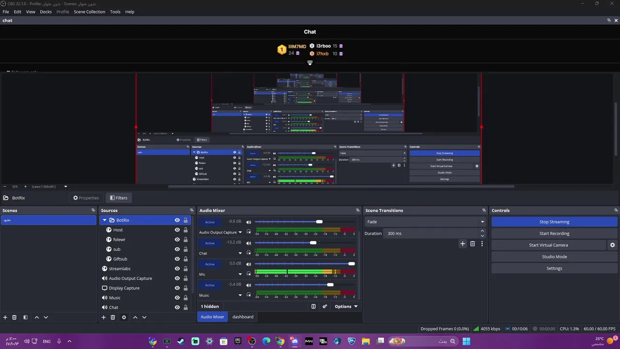Remove scene transition with trash icon
Image resolution: width=620 pixels, height=349 pixels.
pos(473,244)
